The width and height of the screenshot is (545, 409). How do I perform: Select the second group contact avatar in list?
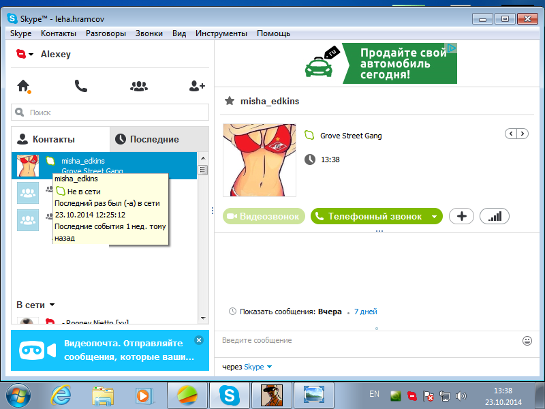click(28, 219)
